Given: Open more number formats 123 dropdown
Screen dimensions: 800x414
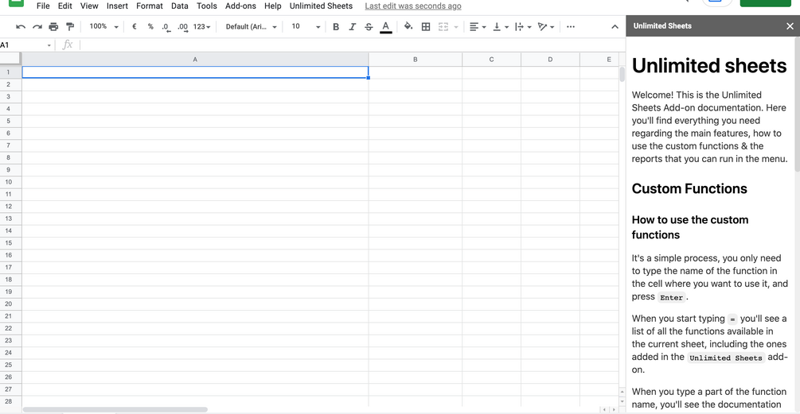Looking at the screenshot, I should 201,26.
